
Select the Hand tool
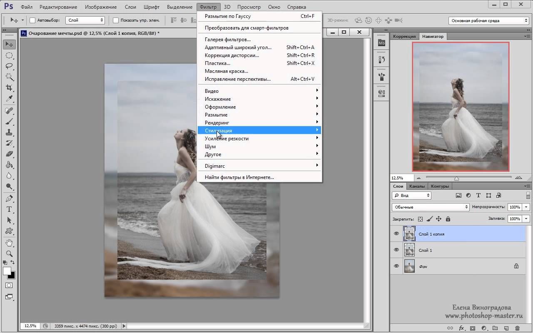pyautogui.click(x=9, y=243)
